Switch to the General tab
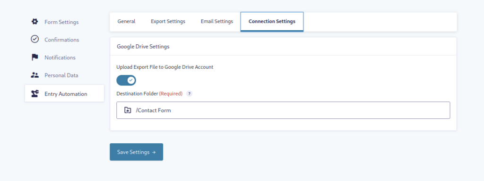The image size is (484, 181). click(126, 22)
